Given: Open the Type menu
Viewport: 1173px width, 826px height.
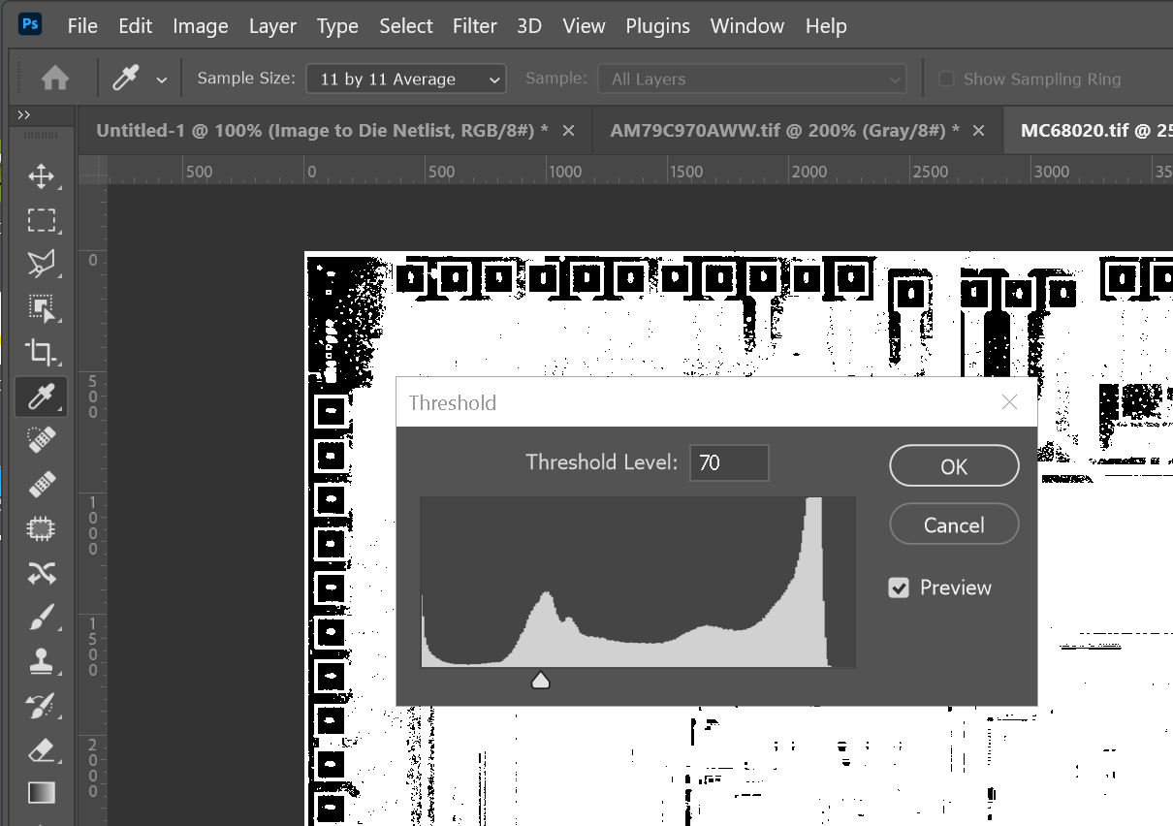Looking at the screenshot, I should [337, 26].
